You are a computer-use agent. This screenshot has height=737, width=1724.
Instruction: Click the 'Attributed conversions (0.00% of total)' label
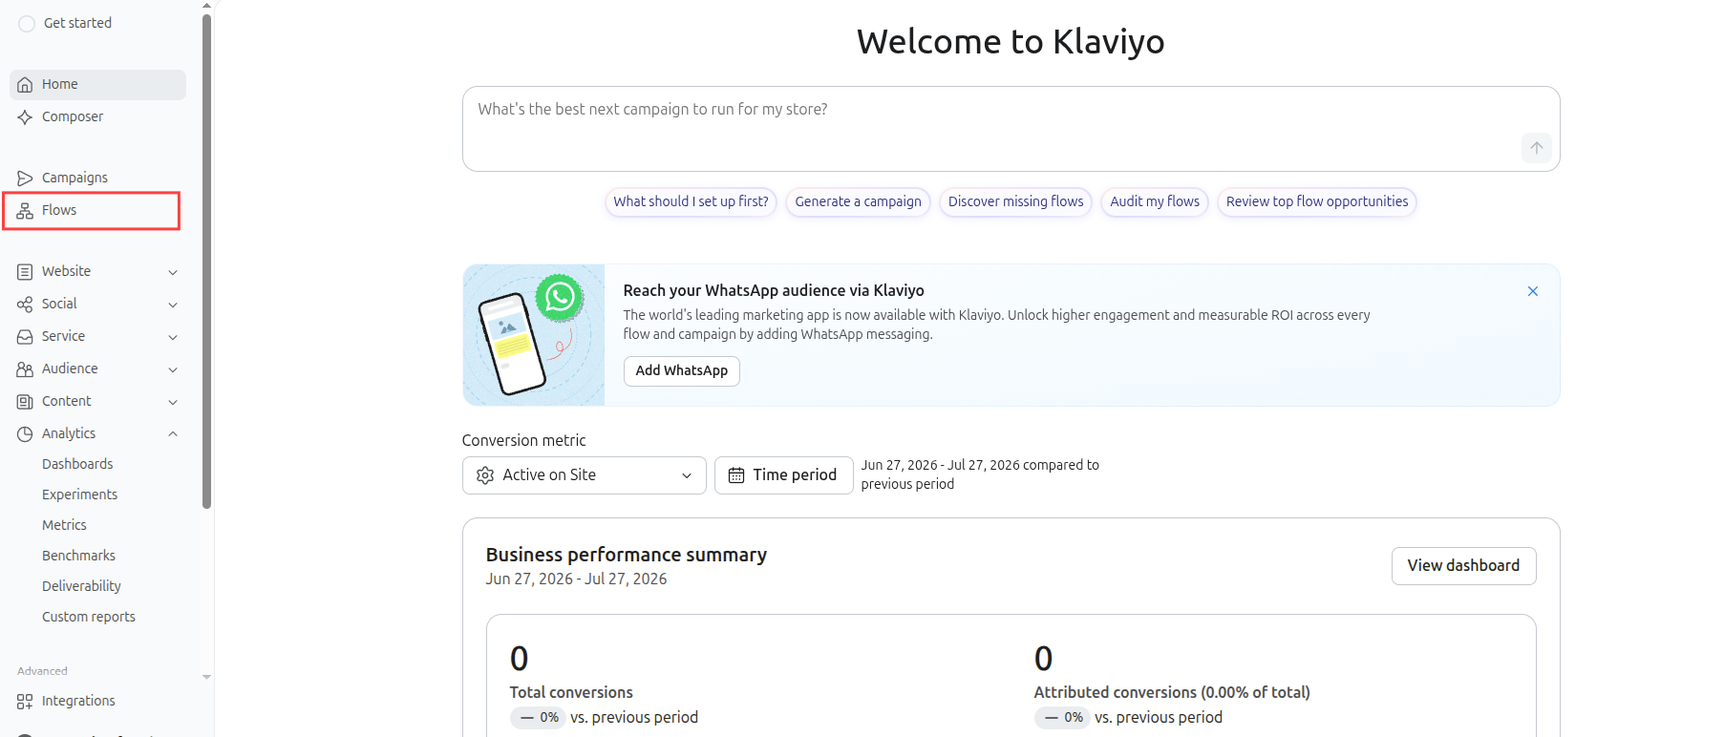(x=1172, y=692)
